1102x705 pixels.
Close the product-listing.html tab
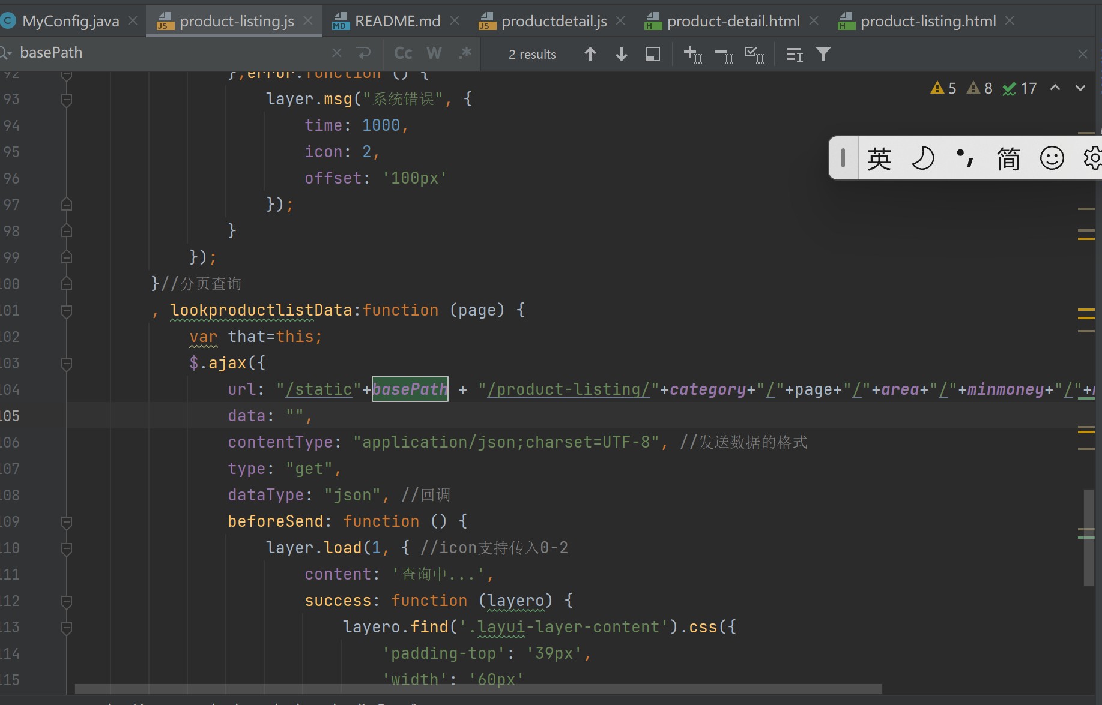click(1010, 21)
